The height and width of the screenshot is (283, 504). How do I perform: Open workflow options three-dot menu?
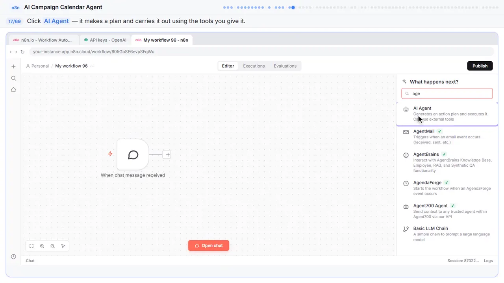point(93,66)
